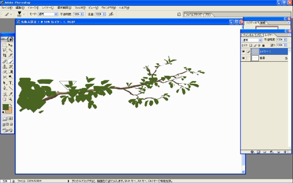Image resolution: width=293 pixels, height=183 pixels.
Task: Select the Pen tool
Action: (5, 88)
